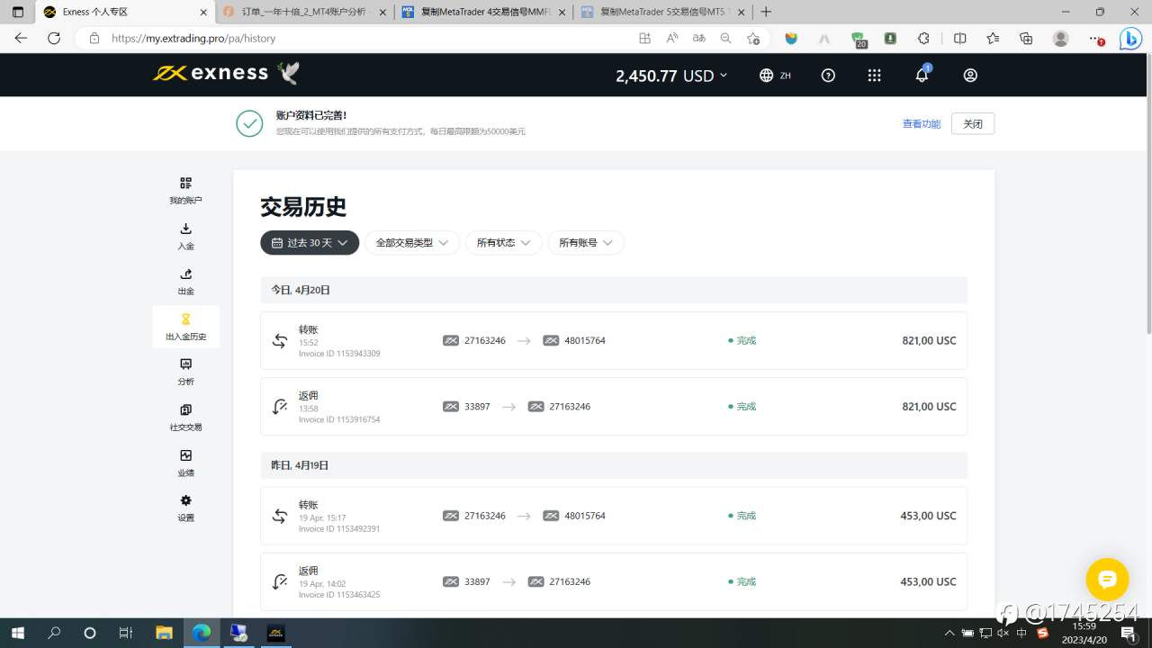Open Windows Start menu
Screen dimensions: 1152x648
tap(17, 633)
